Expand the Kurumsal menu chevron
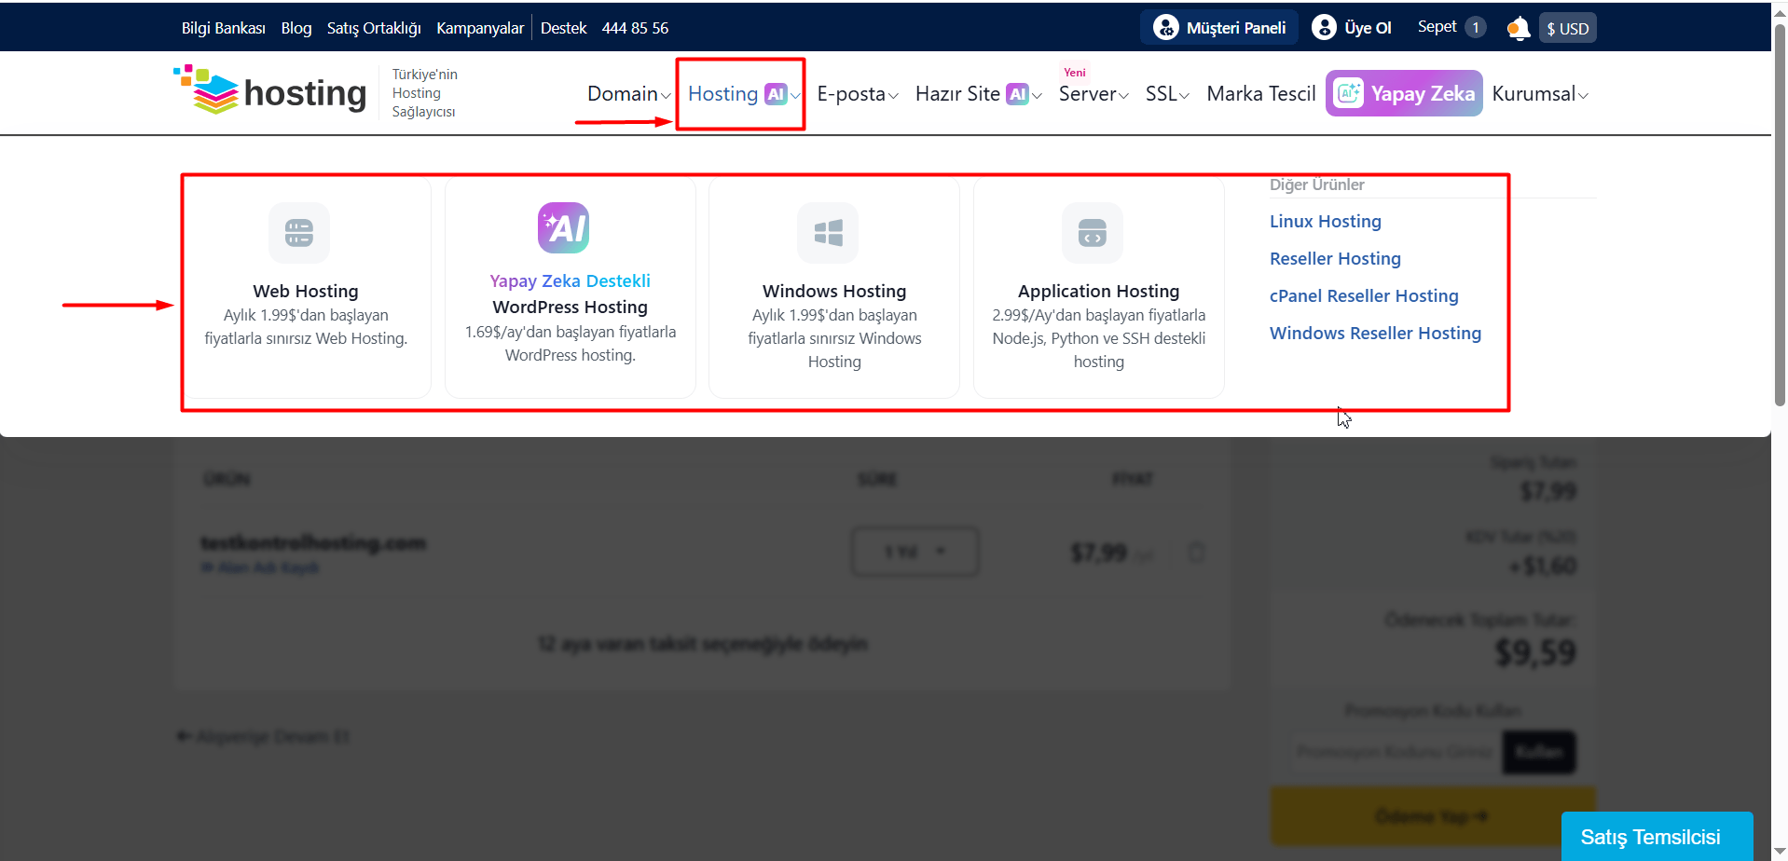 1583,96
